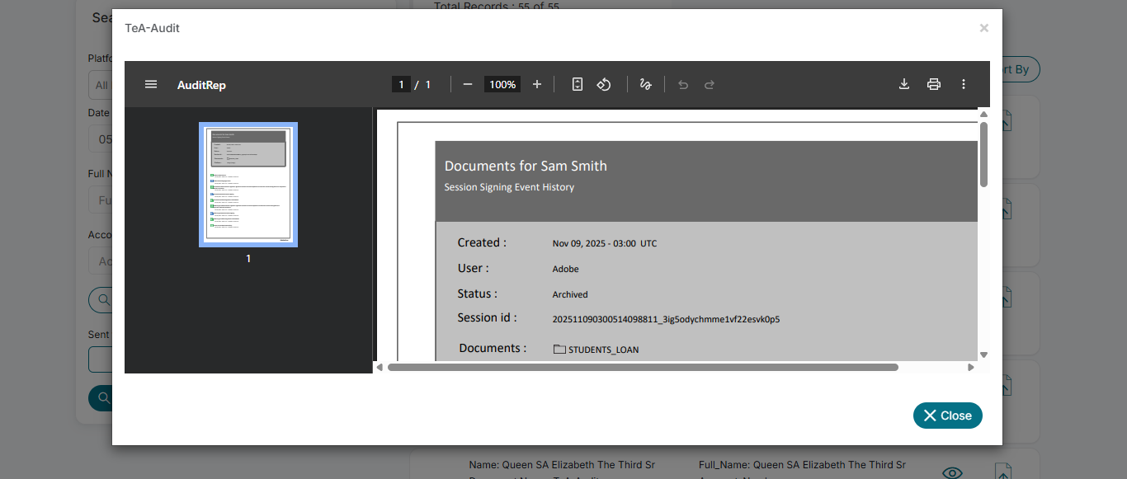Image resolution: width=1127 pixels, height=479 pixels.
Task: Edit the 100% zoom level field
Action: (x=502, y=84)
